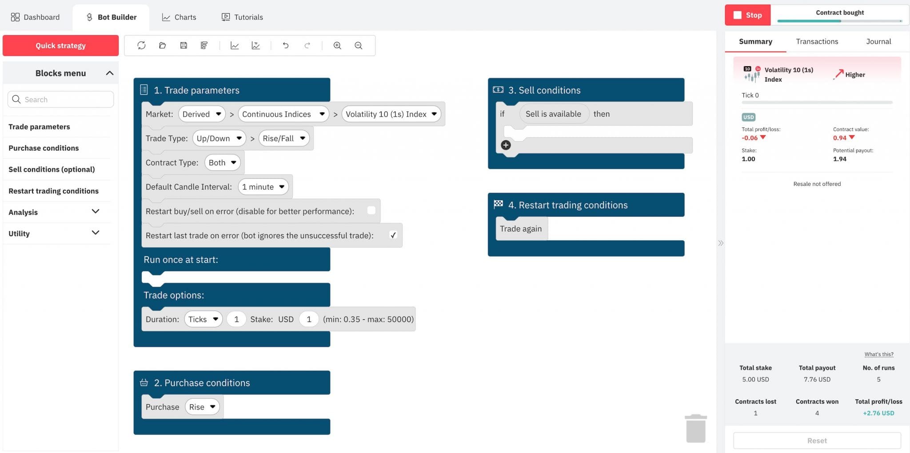
Task: Click the sort blocks icon
Action: tap(204, 45)
